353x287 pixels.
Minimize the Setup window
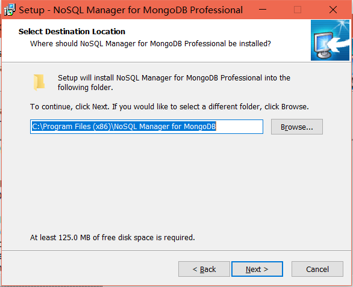pyautogui.click(x=263, y=10)
